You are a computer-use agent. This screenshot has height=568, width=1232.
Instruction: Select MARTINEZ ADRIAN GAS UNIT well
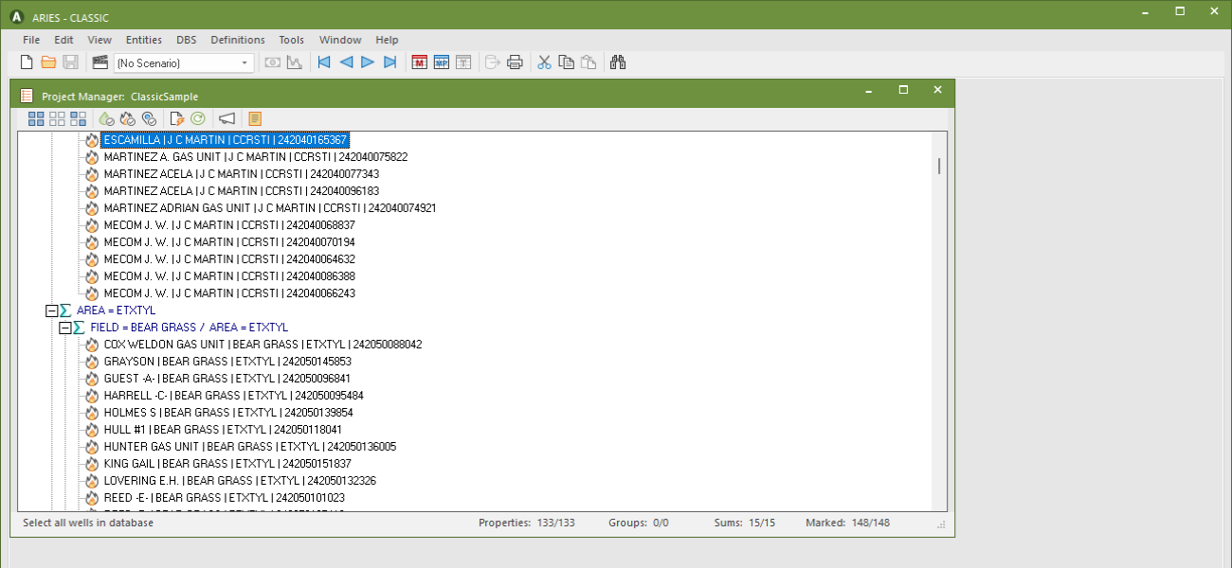(269, 208)
